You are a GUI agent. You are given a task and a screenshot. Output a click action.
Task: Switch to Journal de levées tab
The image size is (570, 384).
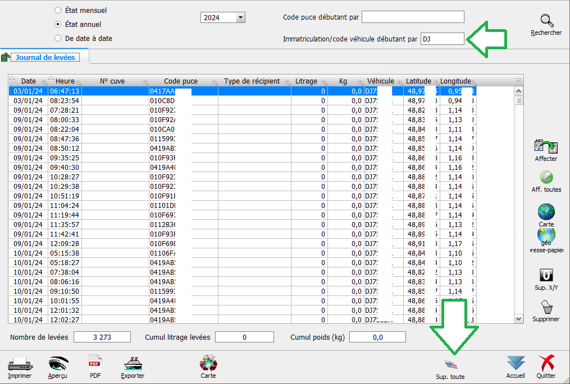(x=45, y=57)
